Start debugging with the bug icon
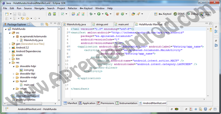This screenshot has width=221, height=114. pos(91,14)
